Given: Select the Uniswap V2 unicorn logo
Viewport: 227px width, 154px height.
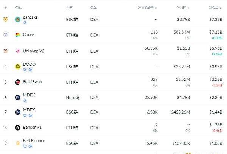Looking at the screenshot, I should (18, 51).
